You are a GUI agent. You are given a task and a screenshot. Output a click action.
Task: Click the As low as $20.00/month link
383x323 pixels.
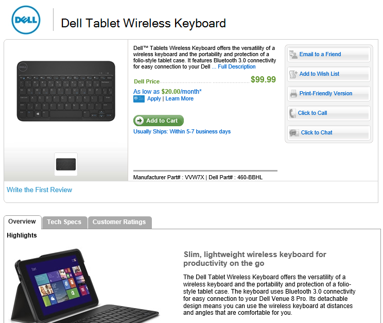point(167,91)
